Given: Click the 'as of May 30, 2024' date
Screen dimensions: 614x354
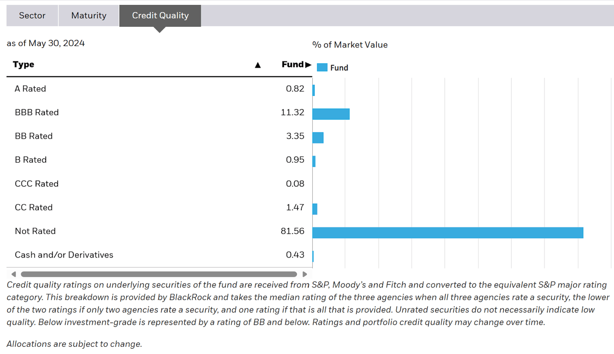Looking at the screenshot, I should [46, 43].
